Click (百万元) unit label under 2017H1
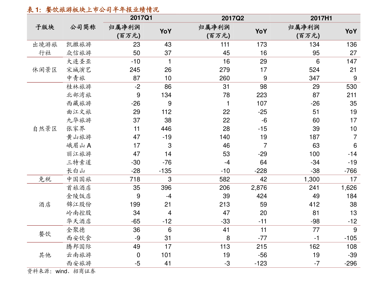 (x=308, y=36)
